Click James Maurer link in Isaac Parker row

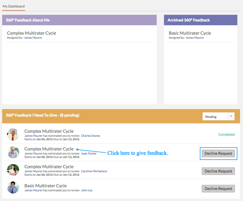pyautogui.click(x=33, y=154)
